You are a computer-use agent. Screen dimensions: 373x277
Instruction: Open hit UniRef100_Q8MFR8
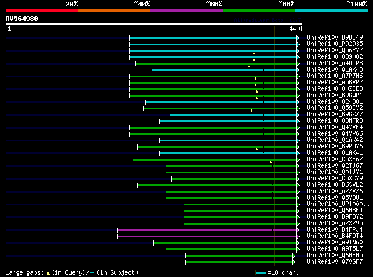(x=335, y=121)
